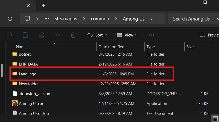Click the Search Among Us field
The width and height of the screenshot is (219, 122).
click(x=194, y=19)
